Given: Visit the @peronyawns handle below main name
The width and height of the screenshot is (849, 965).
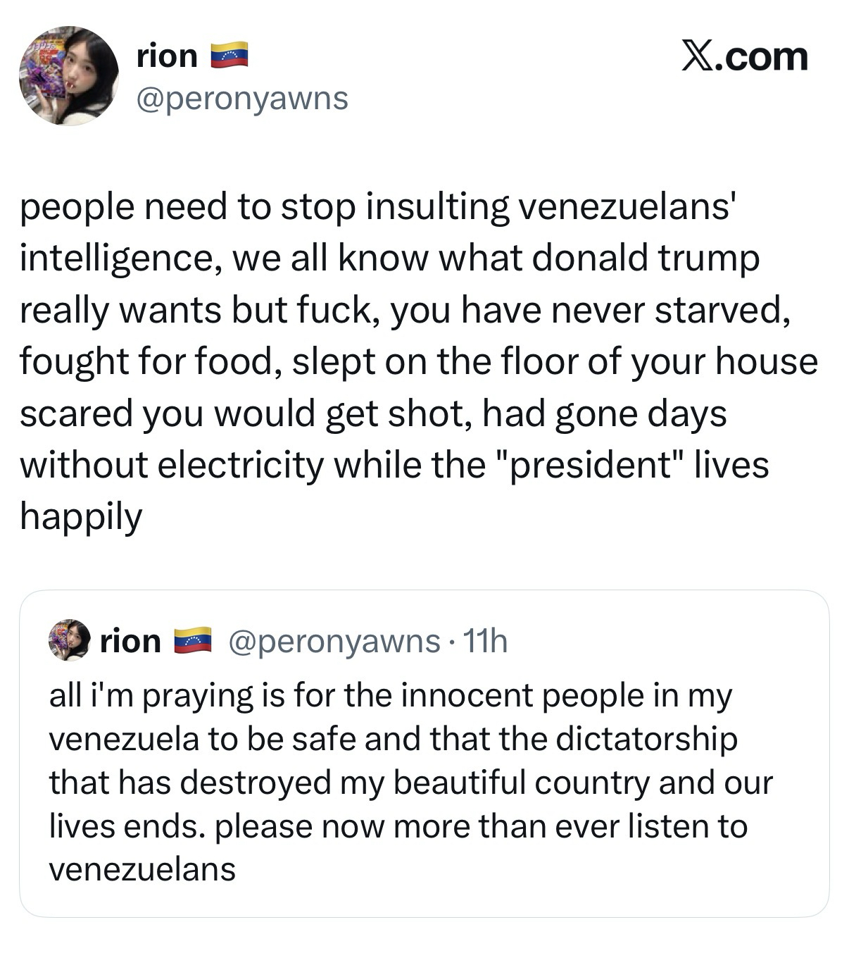Looking at the screenshot, I should (242, 99).
